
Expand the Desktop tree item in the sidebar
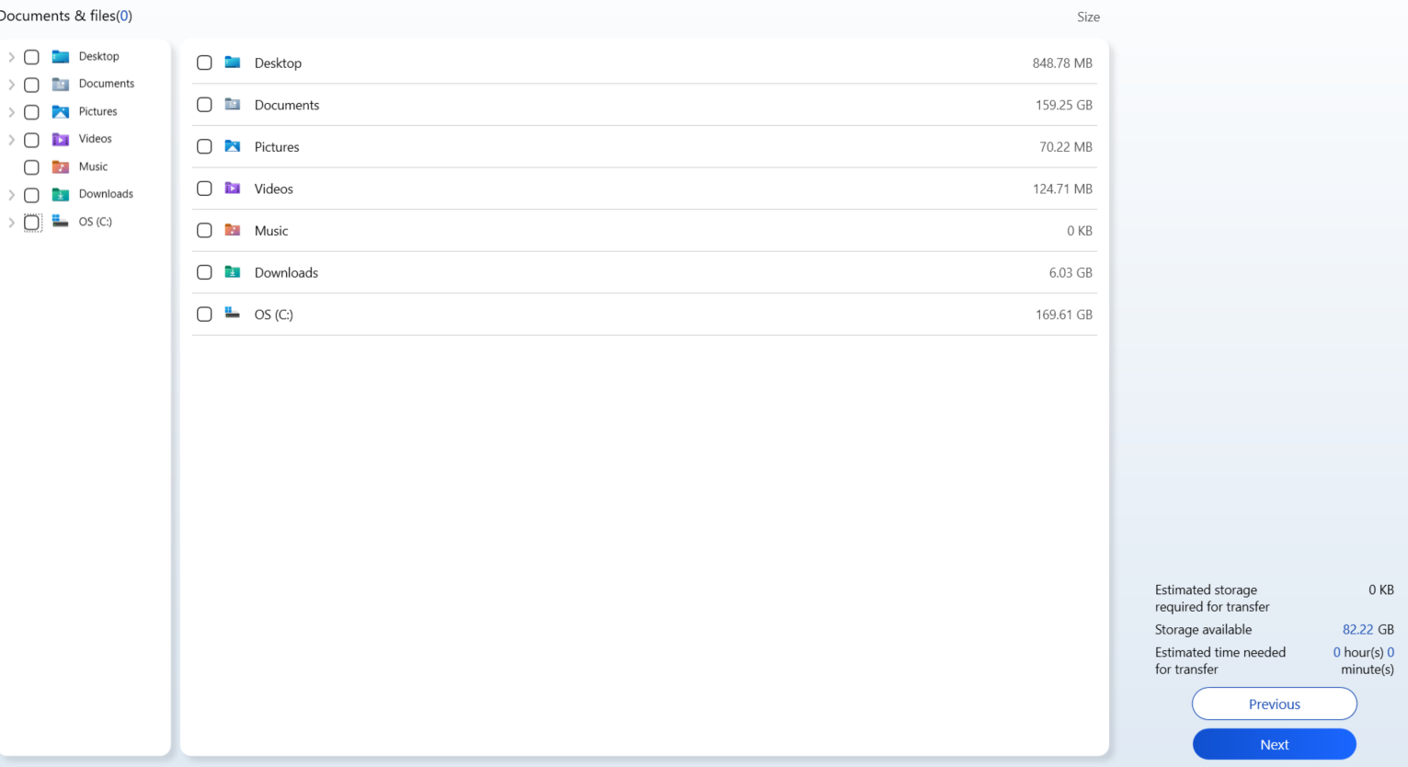11,56
